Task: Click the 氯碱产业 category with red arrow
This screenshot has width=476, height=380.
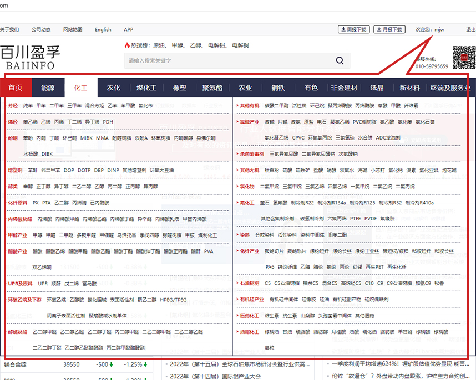Action: point(249,122)
